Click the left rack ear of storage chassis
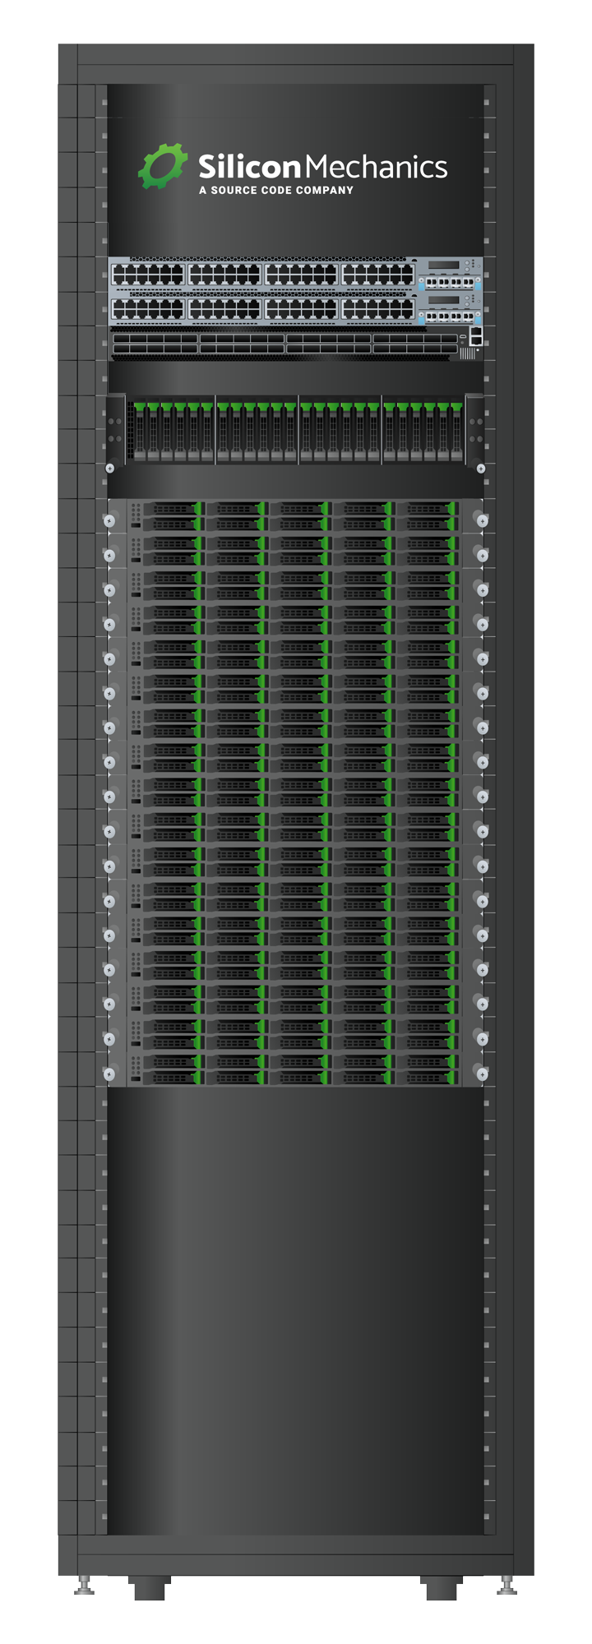The width and height of the screenshot is (592, 1644). pyautogui.click(x=116, y=434)
